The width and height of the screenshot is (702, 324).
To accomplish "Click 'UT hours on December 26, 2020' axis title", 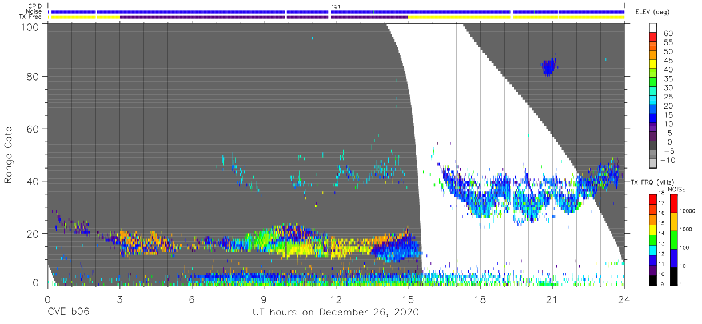I will (336, 313).
